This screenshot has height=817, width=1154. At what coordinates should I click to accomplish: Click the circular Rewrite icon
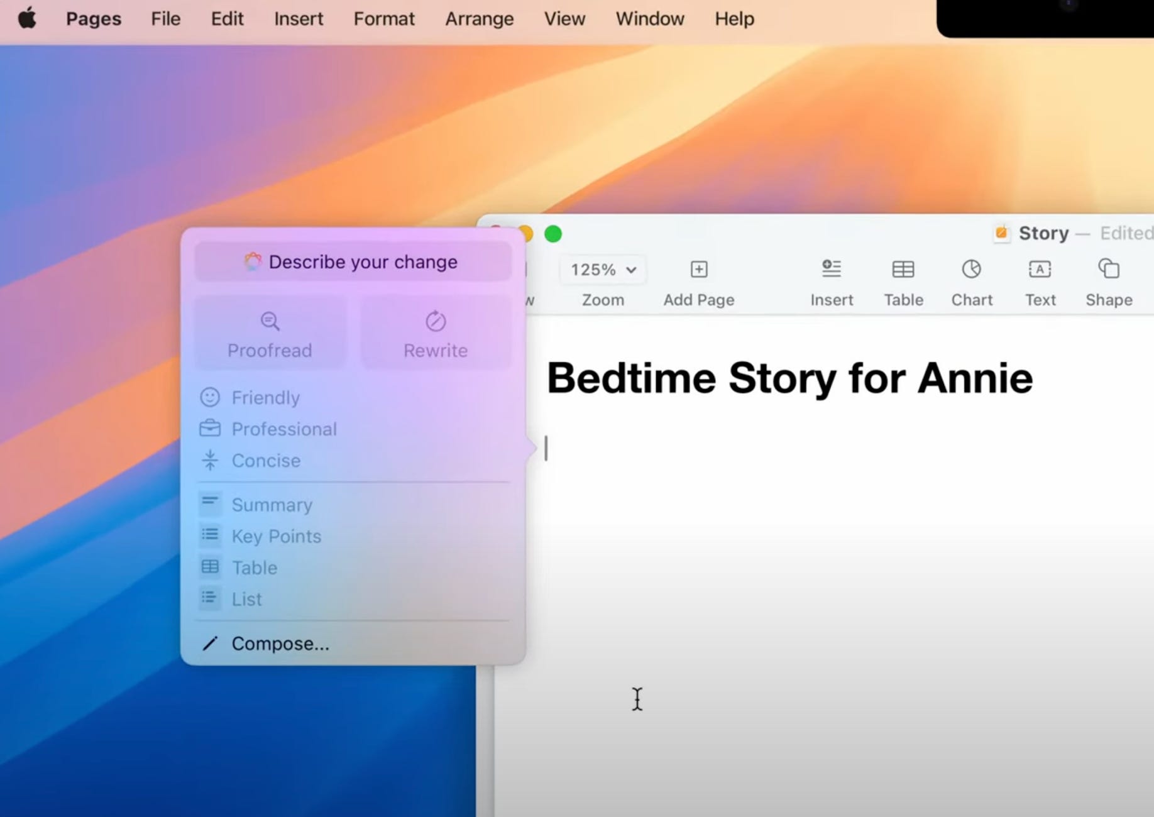(x=436, y=321)
